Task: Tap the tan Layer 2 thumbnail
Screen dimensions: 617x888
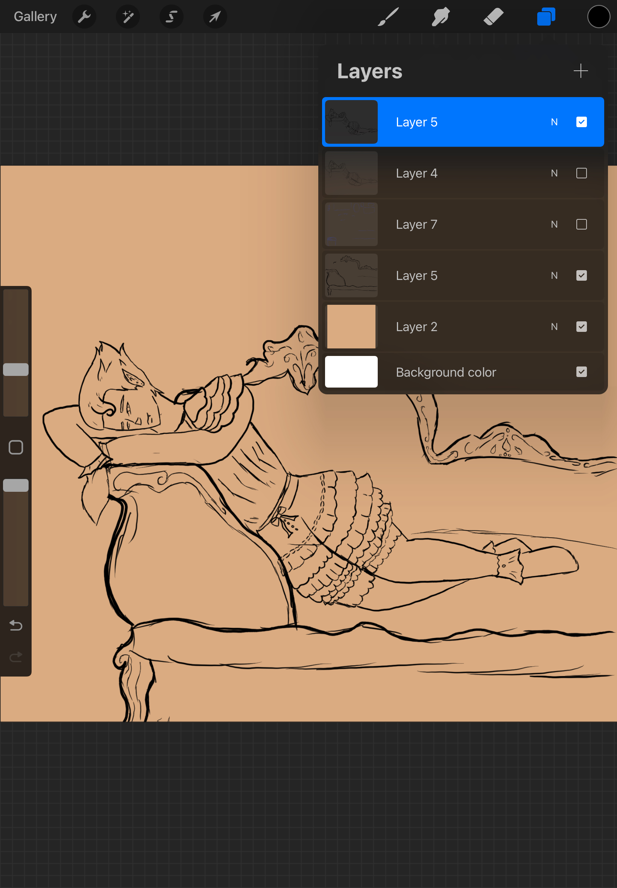Action: point(351,327)
